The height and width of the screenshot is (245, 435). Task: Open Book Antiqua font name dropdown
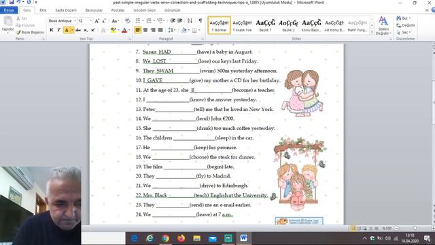tap(75, 21)
